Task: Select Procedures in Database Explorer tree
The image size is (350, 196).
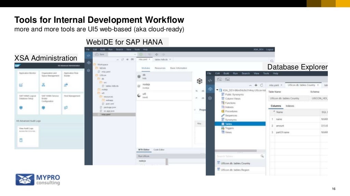Action: (231, 111)
